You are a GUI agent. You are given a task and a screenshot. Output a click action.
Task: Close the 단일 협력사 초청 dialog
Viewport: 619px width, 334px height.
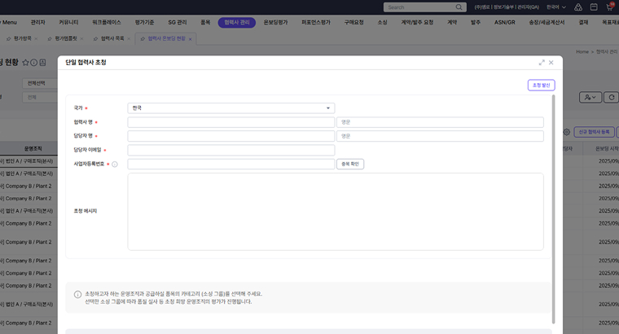[x=551, y=62]
